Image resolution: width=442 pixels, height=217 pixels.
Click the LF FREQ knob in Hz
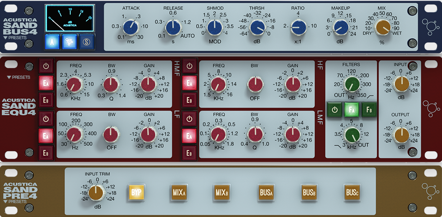74,135
